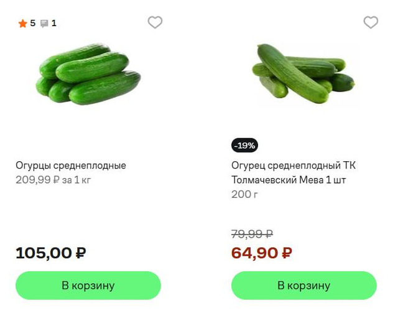The image size is (408, 323).
Task: Favorite the Толмачевский Мева cucumber via heart
Action: click(371, 22)
